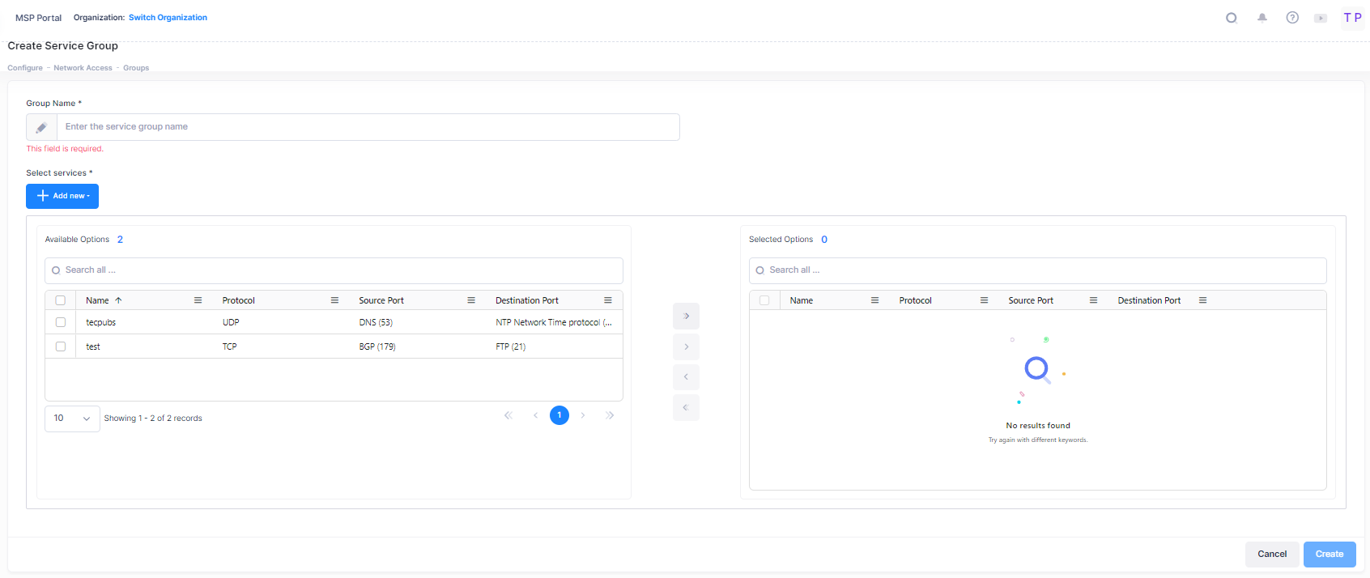Open the help question mark icon
This screenshot has width=1370, height=578.
tap(1292, 18)
